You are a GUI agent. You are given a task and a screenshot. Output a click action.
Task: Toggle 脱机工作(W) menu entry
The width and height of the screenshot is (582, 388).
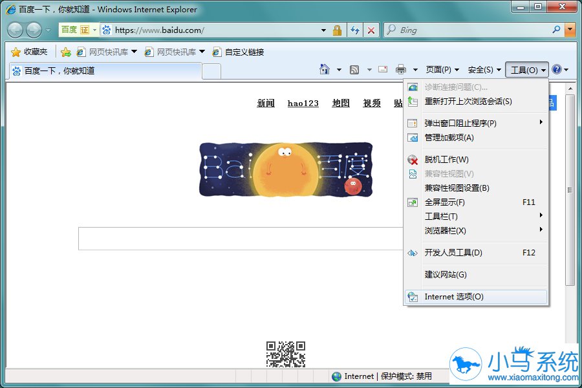pos(476,159)
